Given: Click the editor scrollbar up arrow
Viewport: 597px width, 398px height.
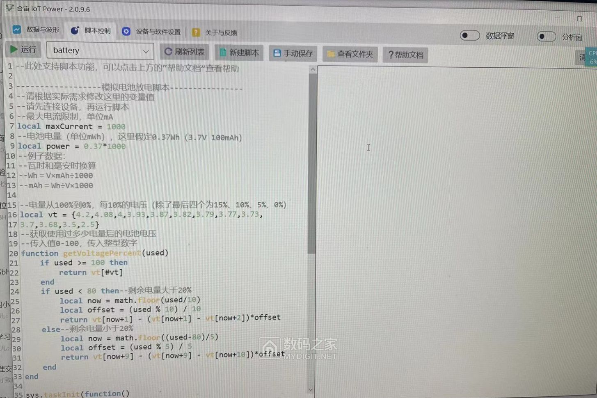Looking at the screenshot, I should 313,70.
